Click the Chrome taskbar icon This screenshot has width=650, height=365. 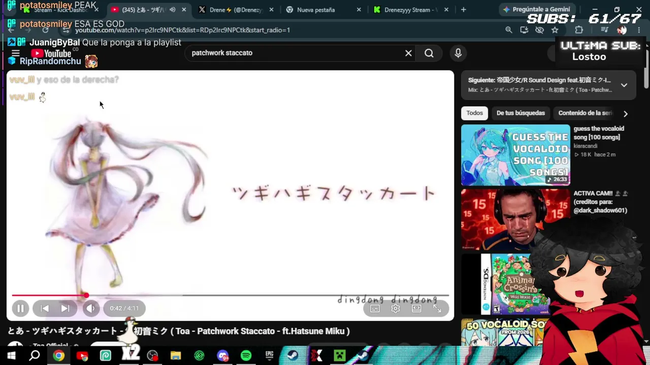[x=58, y=355]
